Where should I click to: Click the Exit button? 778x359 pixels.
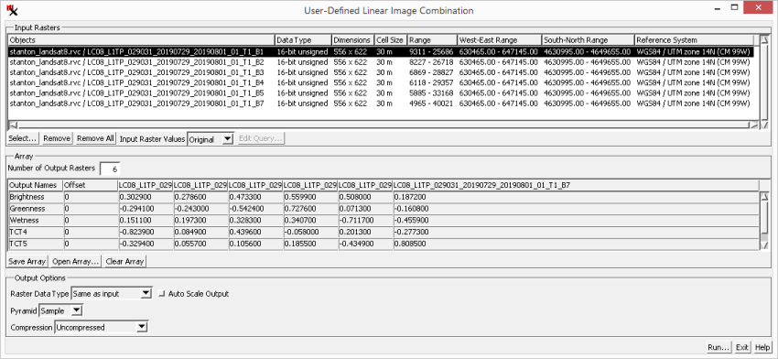[742, 347]
